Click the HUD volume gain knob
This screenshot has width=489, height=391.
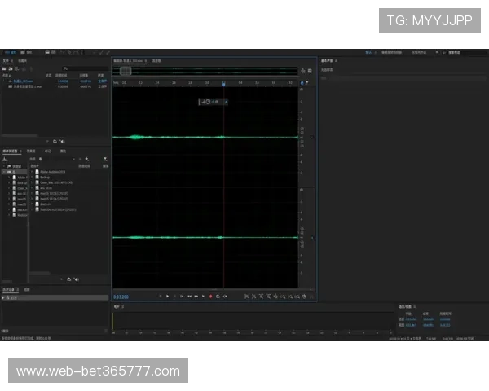pos(208,102)
